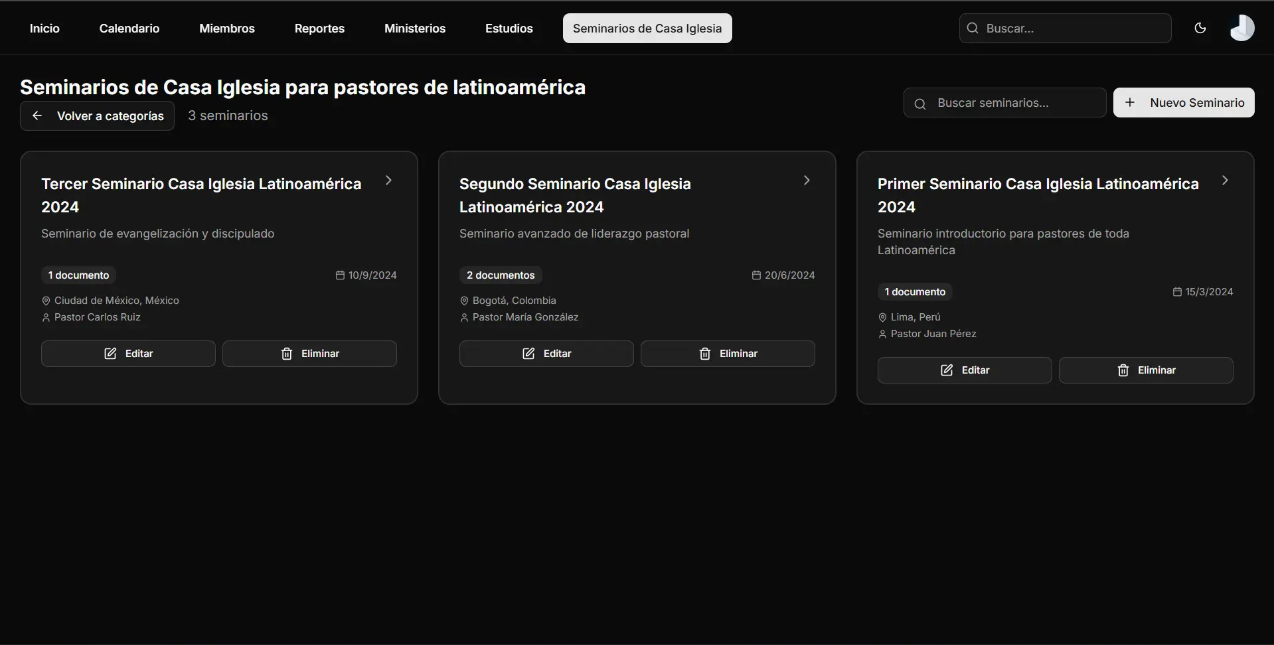Click Volver a categorías button
1274x645 pixels.
coord(97,116)
